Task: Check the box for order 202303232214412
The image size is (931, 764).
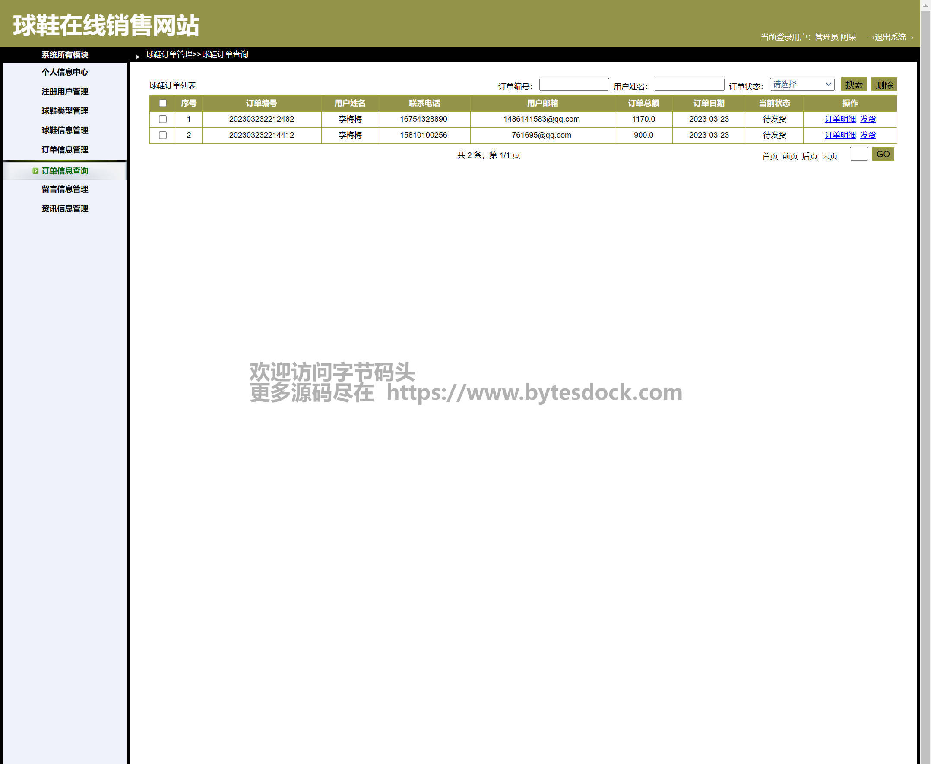Action: pyautogui.click(x=162, y=135)
